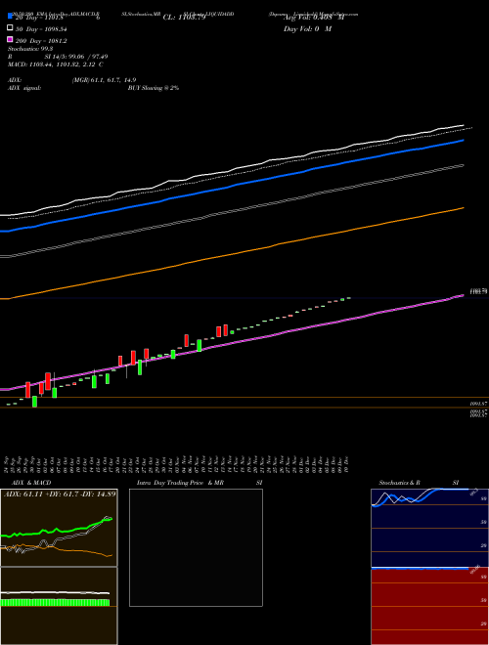Click the RSI 14/5 '99.06 / 97.49' value
The image size is (489, 645).
[x=88, y=57]
